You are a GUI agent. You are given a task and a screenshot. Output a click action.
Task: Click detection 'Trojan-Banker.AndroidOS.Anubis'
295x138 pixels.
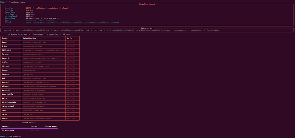[37, 118]
